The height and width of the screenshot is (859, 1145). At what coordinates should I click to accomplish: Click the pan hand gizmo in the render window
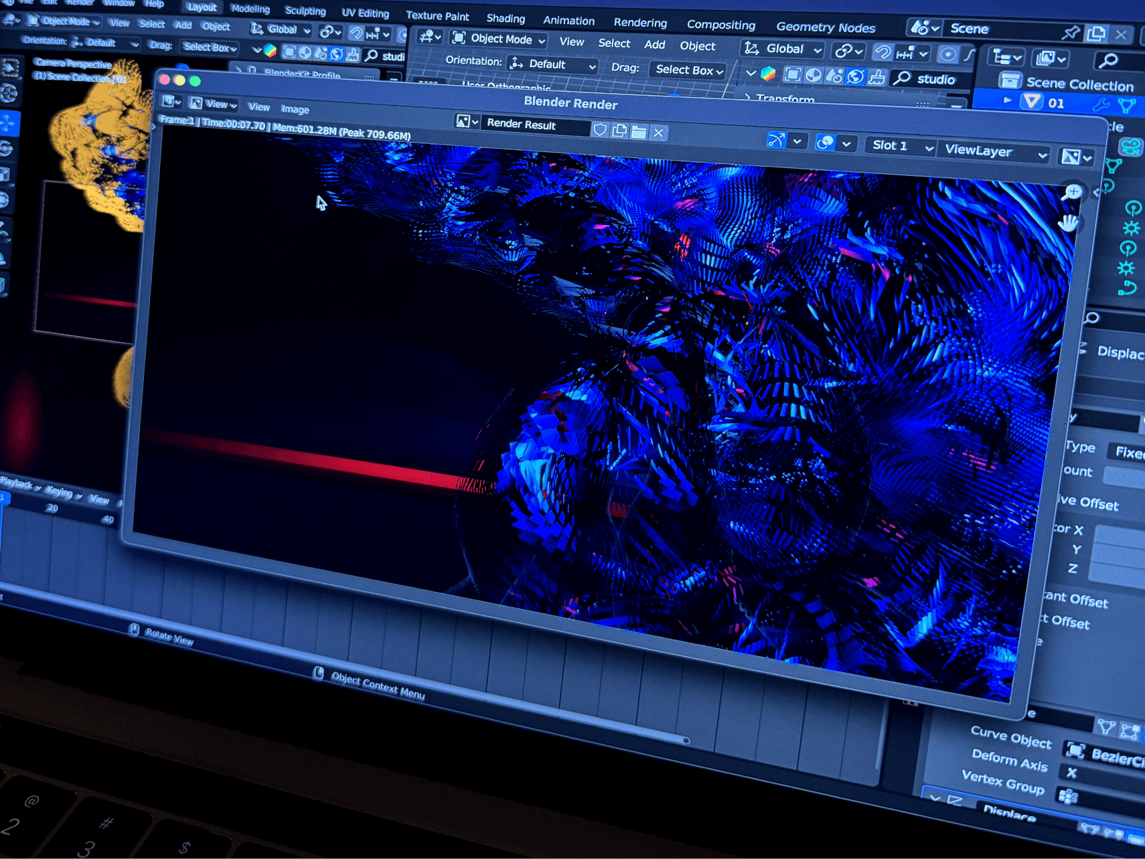click(x=1069, y=223)
